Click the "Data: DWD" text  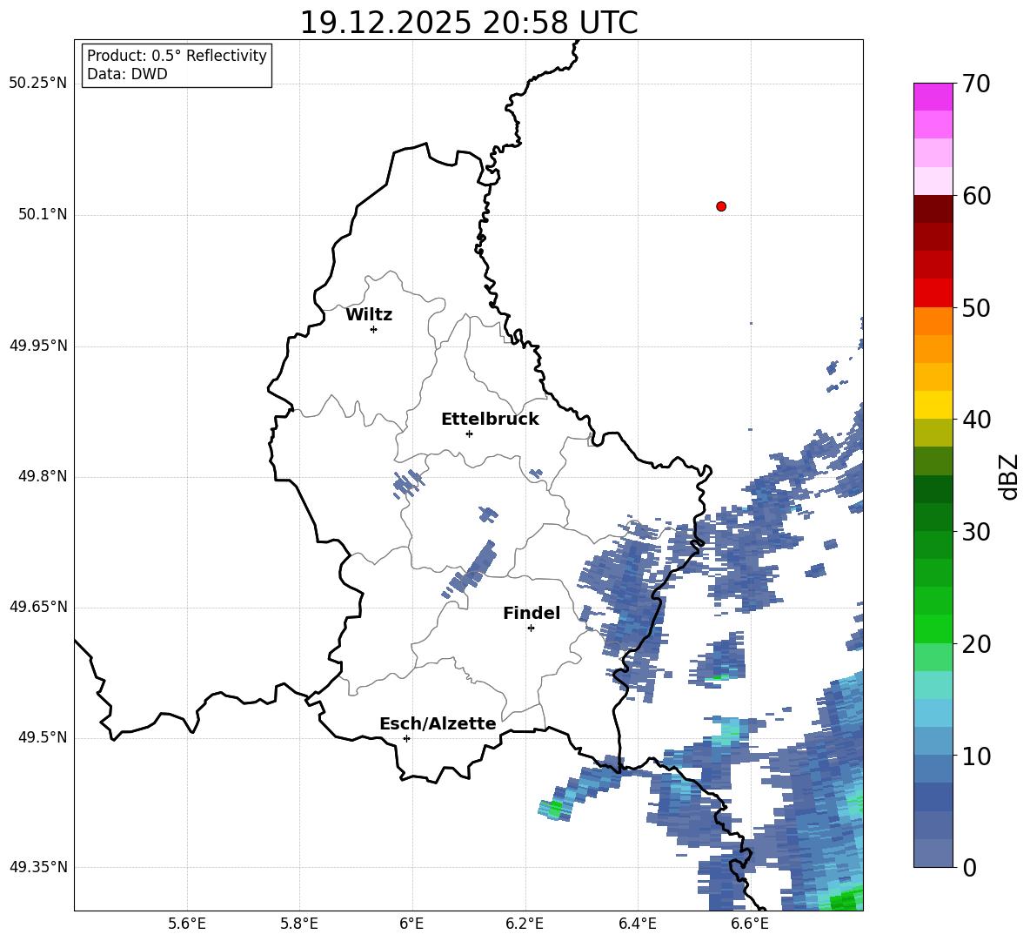pyautogui.click(x=127, y=74)
